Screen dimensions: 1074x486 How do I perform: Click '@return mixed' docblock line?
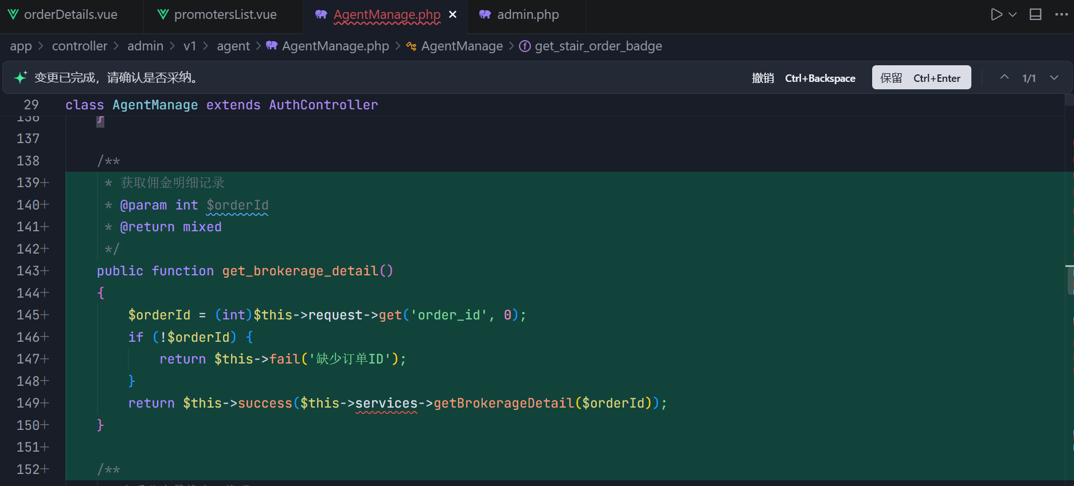click(x=170, y=227)
